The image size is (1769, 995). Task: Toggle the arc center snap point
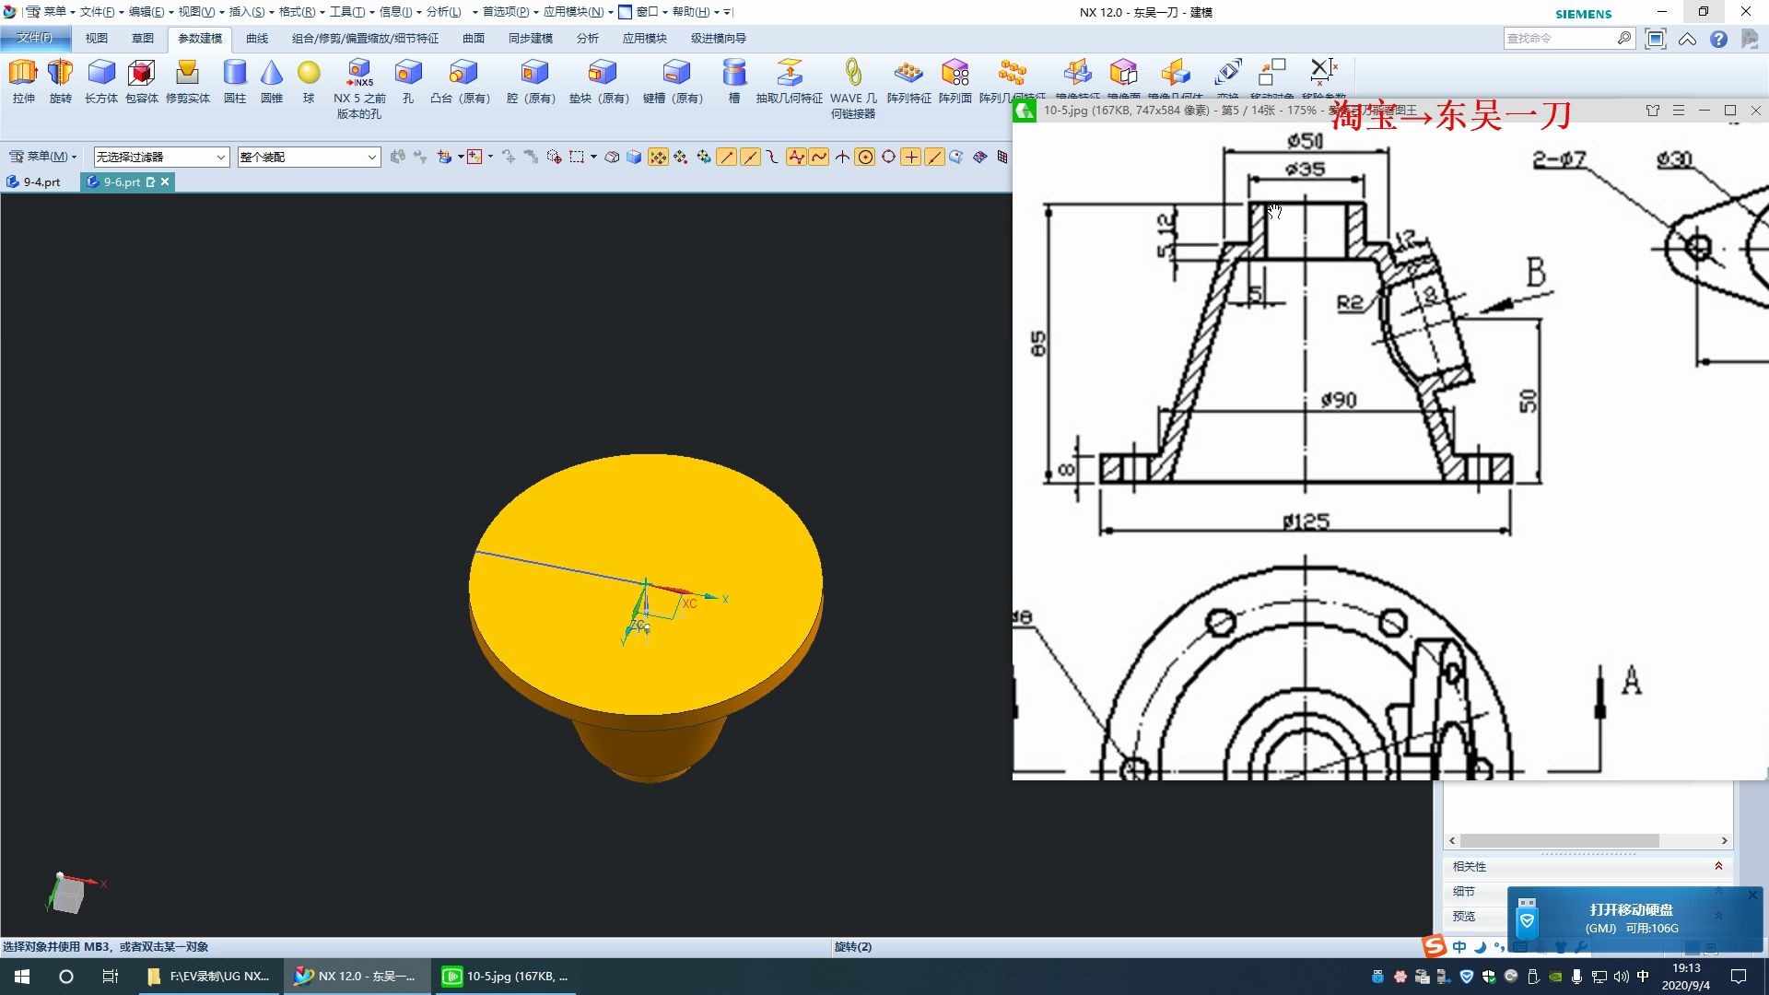(865, 158)
